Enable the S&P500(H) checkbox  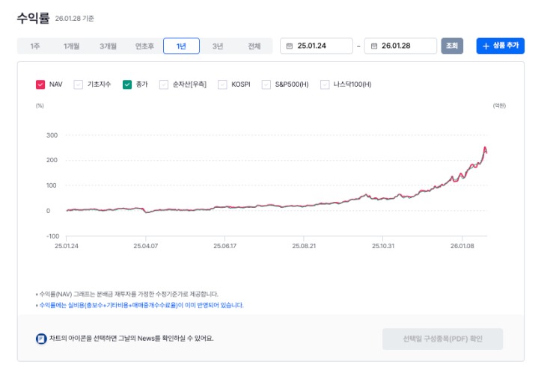[266, 84]
